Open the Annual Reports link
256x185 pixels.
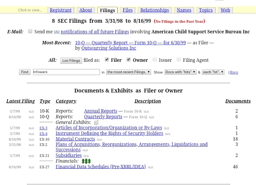(101, 111)
